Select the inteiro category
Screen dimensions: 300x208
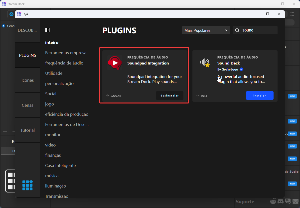pyautogui.click(x=52, y=42)
